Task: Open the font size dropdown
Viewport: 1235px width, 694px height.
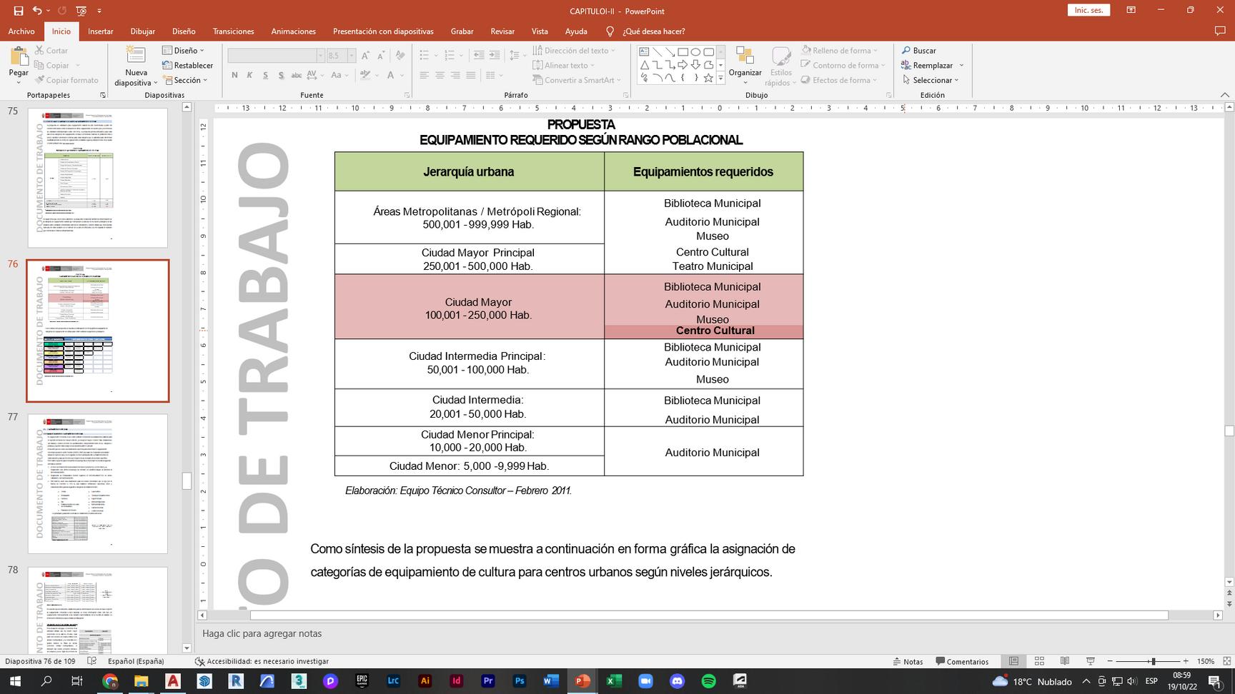Action: click(351, 55)
